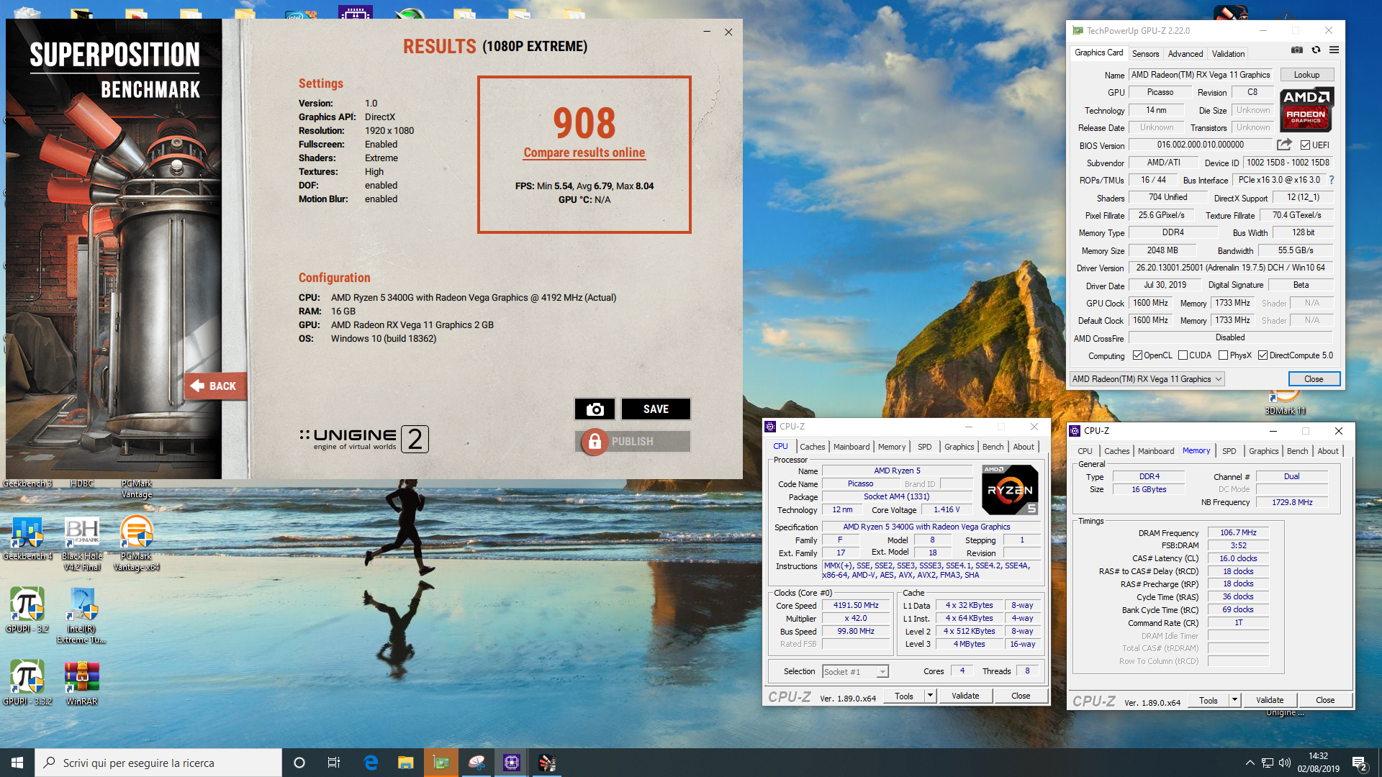
Task: Launch Microsoft Edge from taskbar
Action: coord(371,763)
